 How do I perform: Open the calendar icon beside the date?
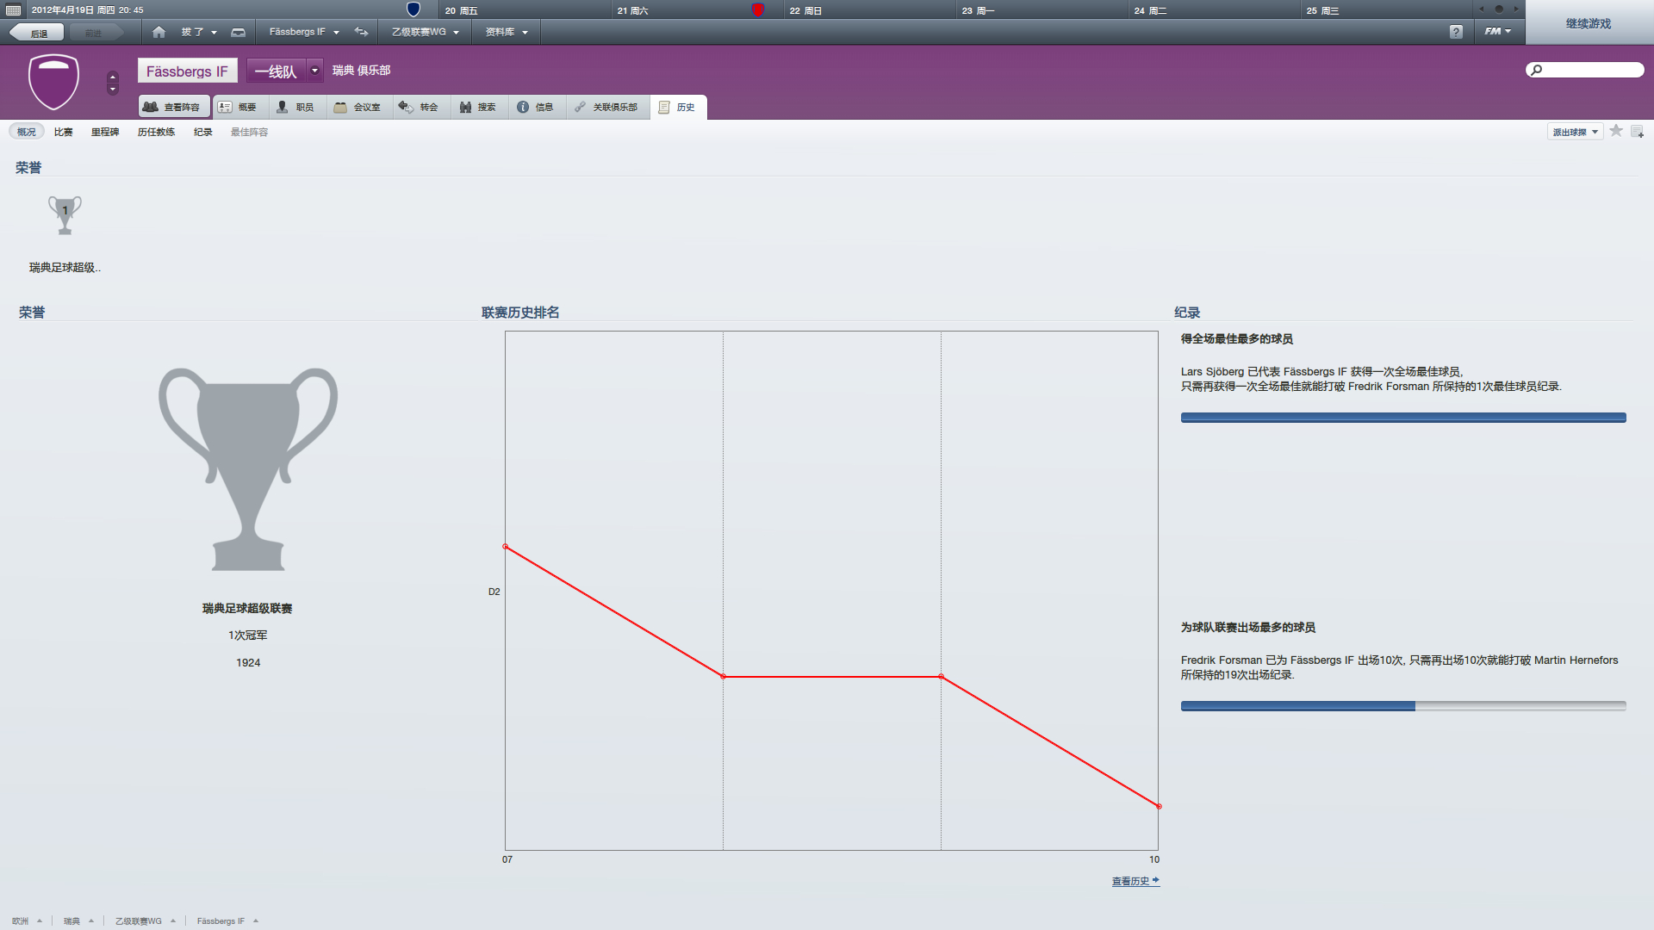[13, 10]
